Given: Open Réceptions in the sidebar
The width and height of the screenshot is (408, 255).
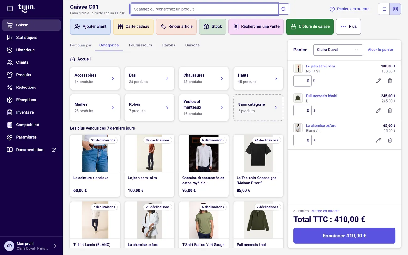Looking at the screenshot, I should pyautogui.click(x=31, y=100).
